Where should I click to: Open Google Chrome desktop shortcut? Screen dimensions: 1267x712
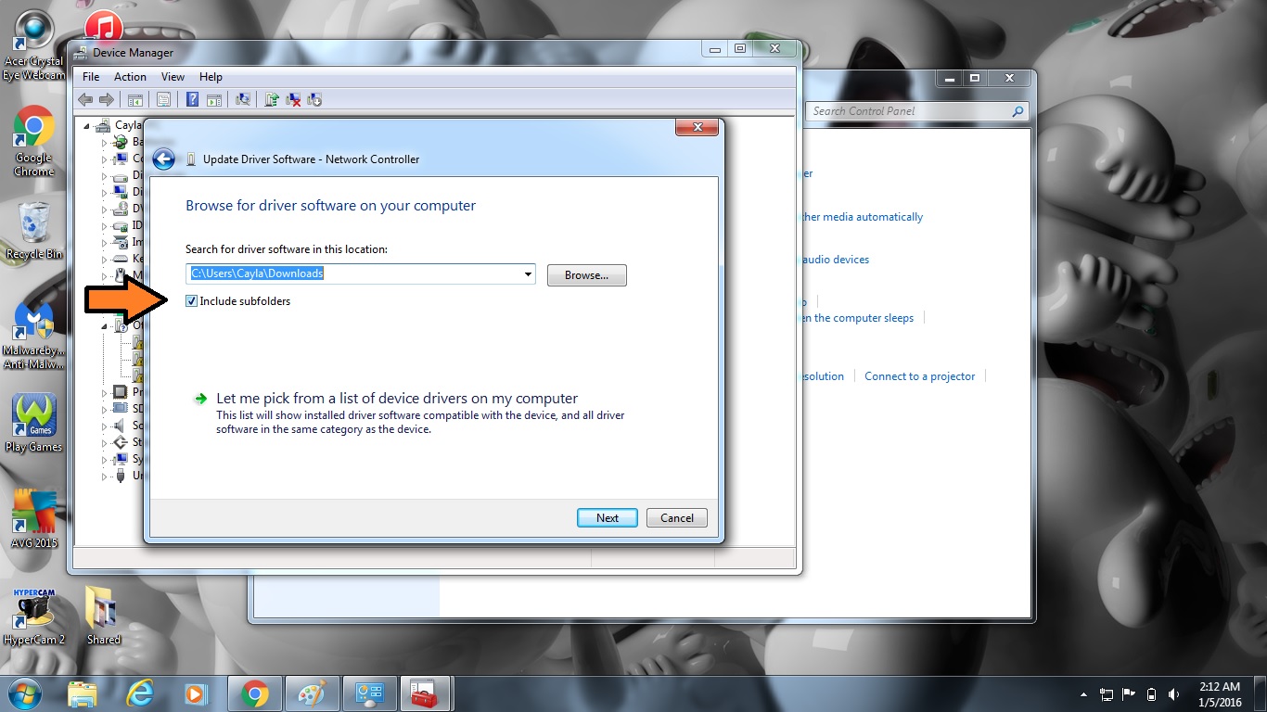coord(34,141)
